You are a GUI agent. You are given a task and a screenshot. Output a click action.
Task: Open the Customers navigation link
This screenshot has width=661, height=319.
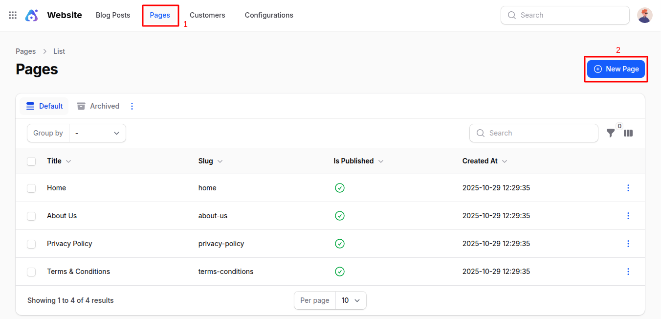click(x=207, y=15)
